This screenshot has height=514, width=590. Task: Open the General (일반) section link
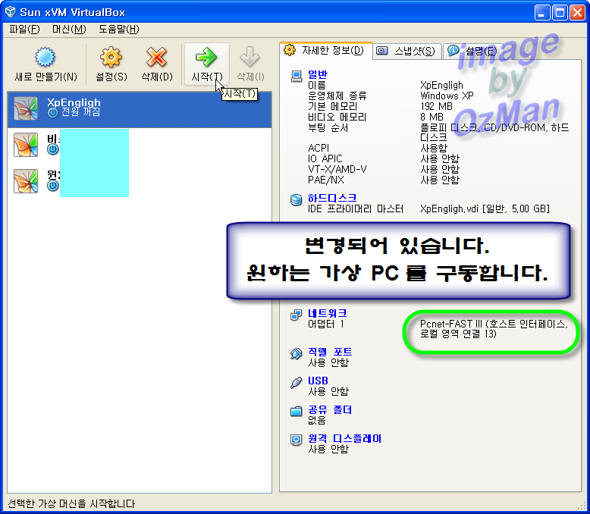(x=318, y=74)
